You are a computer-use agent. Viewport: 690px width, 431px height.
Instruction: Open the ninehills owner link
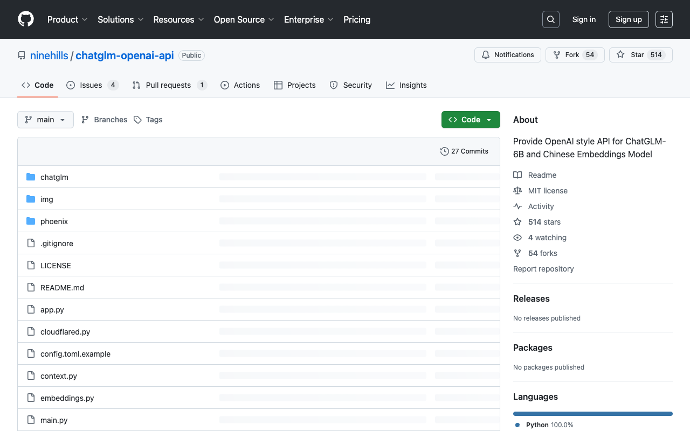(49, 55)
